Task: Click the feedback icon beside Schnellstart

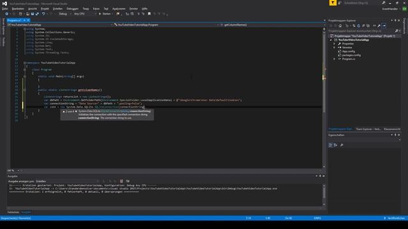Action: pyautogui.click(x=340, y=3)
